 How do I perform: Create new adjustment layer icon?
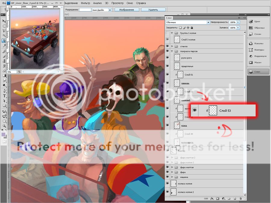(223, 199)
